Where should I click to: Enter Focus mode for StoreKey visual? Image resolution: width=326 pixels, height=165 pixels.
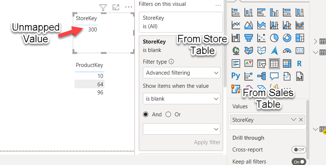pos(115,7)
